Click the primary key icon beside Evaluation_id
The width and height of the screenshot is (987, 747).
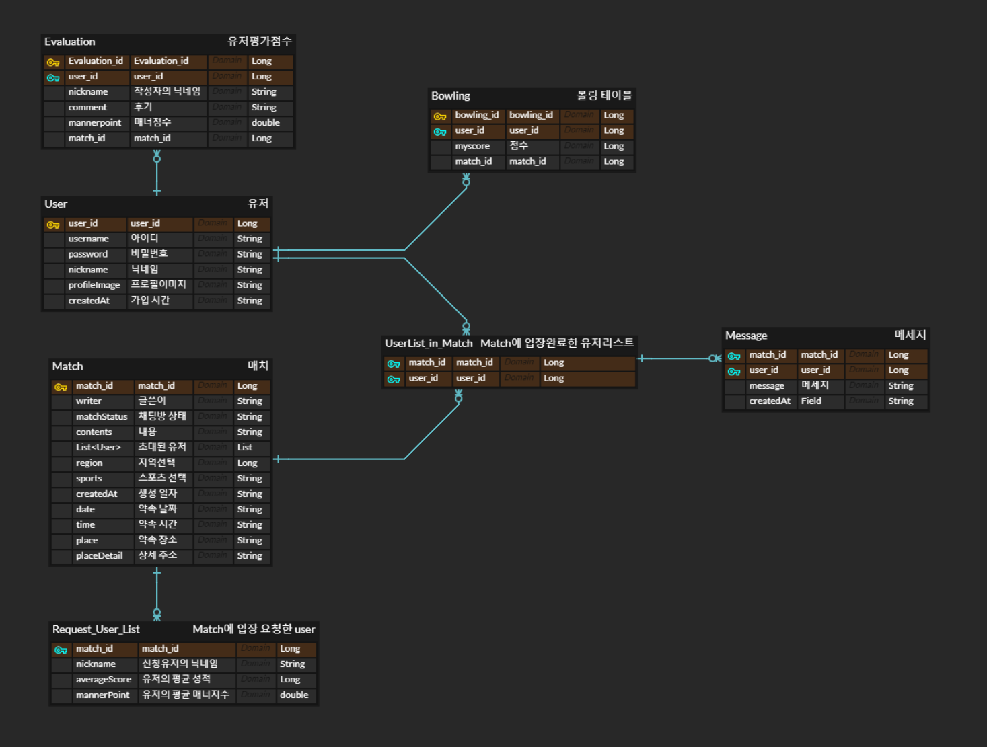[x=54, y=62]
